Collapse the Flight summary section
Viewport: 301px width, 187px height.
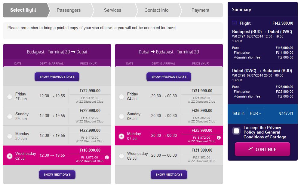tap(235, 23)
